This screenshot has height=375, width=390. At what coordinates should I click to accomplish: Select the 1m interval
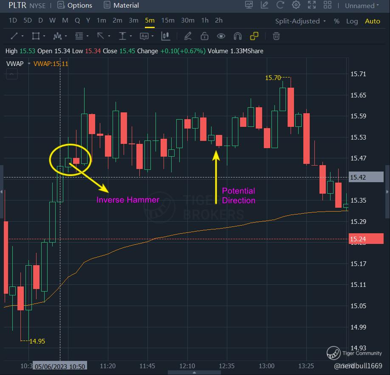click(101, 20)
